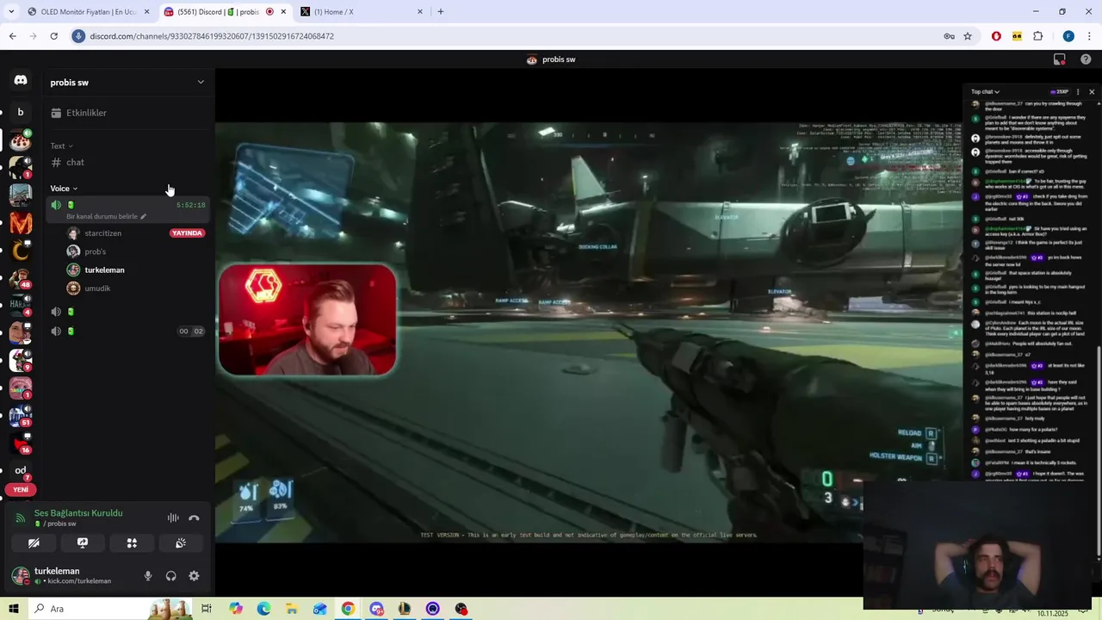Switch to Home / X browser tab
The image size is (1102, 620).
click(362, 12)
